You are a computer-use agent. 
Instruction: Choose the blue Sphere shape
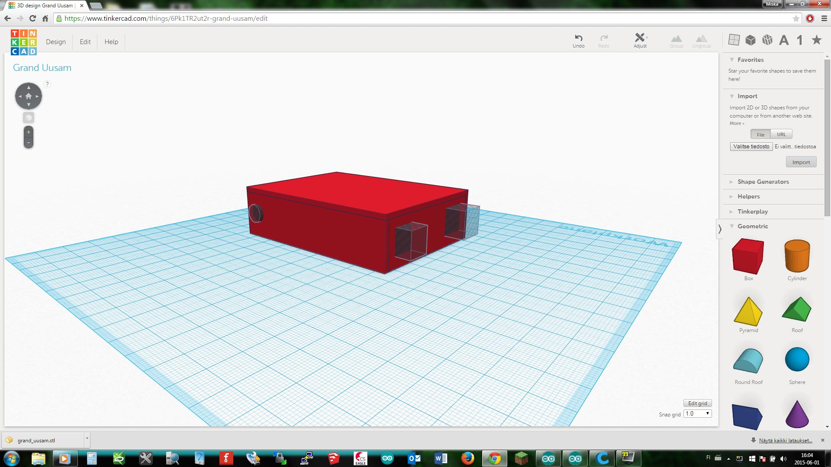coord(797,359)
